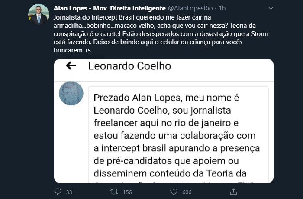Click the small sender avatar beside message

click(71, 93)
